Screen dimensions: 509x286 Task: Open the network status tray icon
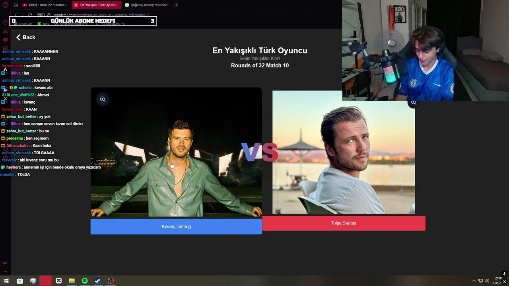tap(480, 281)
